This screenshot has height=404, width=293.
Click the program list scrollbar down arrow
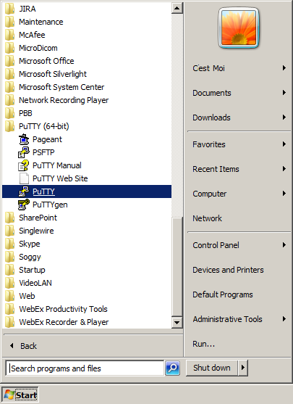click(x=177, y=322)
